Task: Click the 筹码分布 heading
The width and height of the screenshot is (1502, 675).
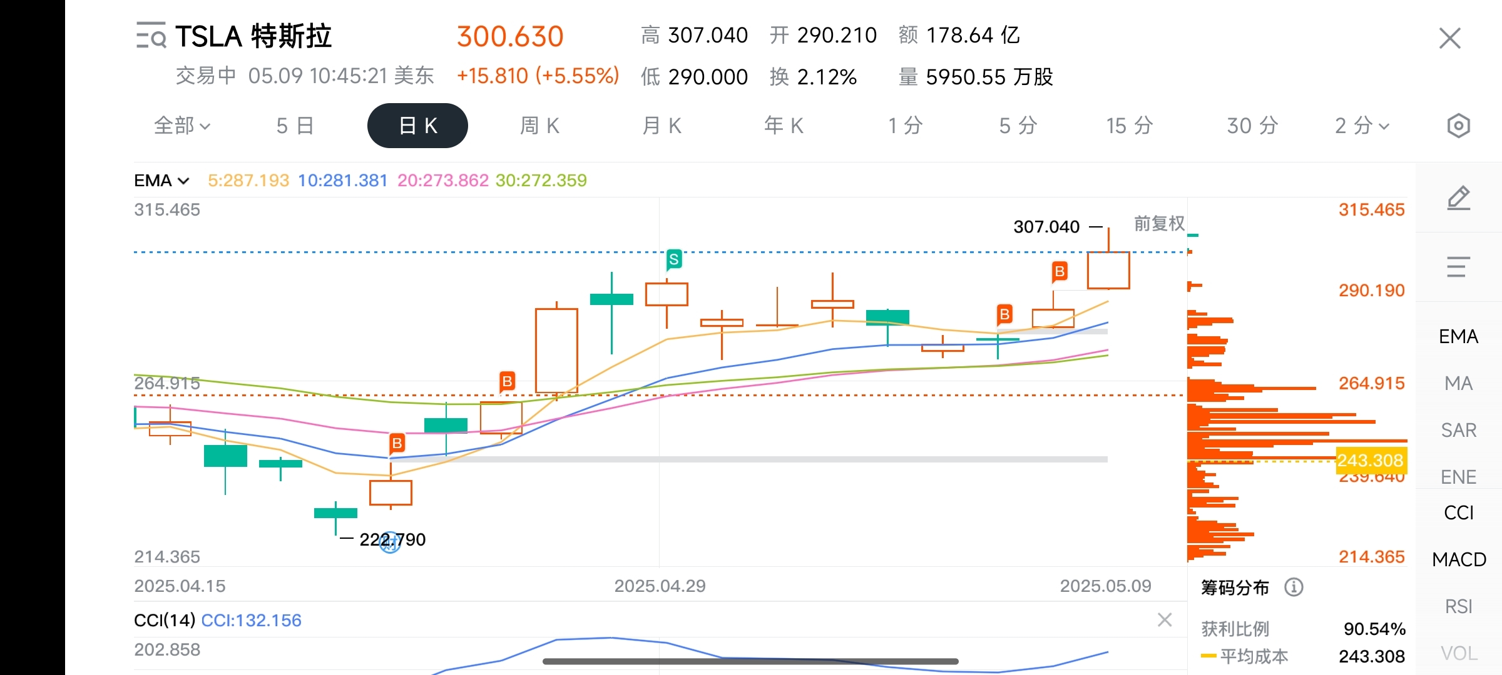Action: click(x=1235, y=587)
